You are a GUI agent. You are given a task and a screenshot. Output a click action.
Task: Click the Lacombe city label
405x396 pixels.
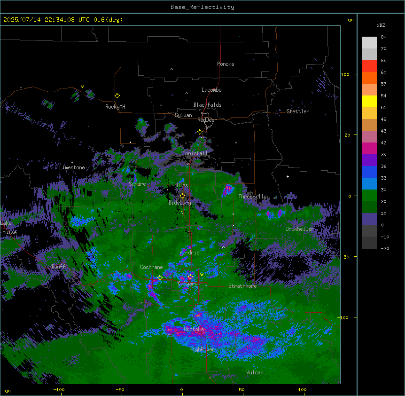211,90
